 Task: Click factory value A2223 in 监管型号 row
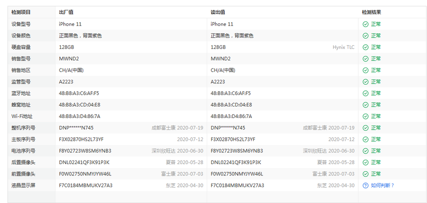coord(66,82)
